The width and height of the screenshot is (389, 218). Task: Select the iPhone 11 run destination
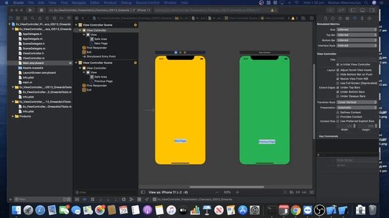pos(144,10)
